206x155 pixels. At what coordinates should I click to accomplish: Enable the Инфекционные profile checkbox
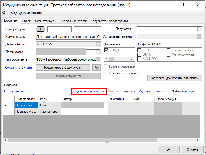[168, 54]
